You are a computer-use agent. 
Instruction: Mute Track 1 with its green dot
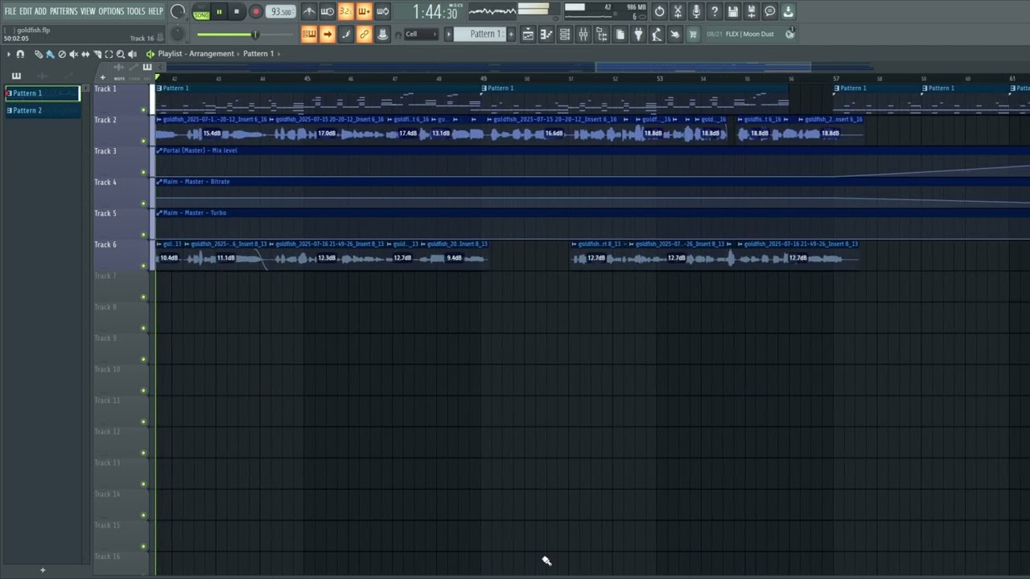click(x=144, y=110)
